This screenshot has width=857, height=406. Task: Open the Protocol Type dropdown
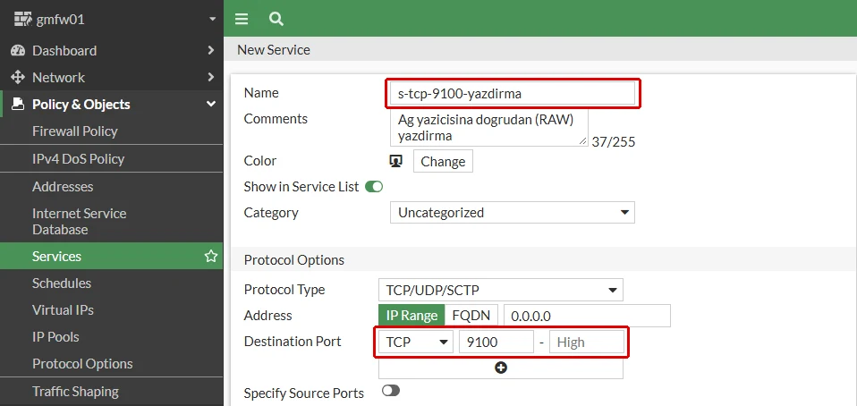(x=501, y=290)
